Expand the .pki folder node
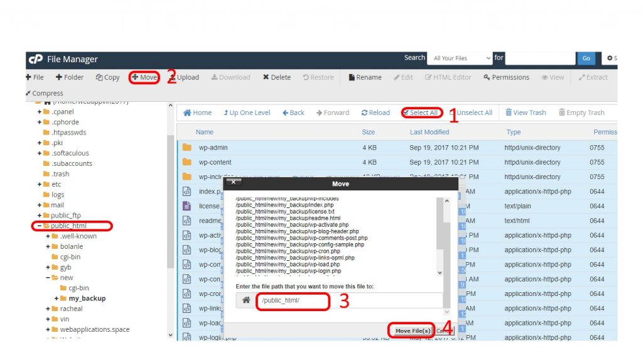Viewport: 643px width, 362px height. click(x=40, y=143)
